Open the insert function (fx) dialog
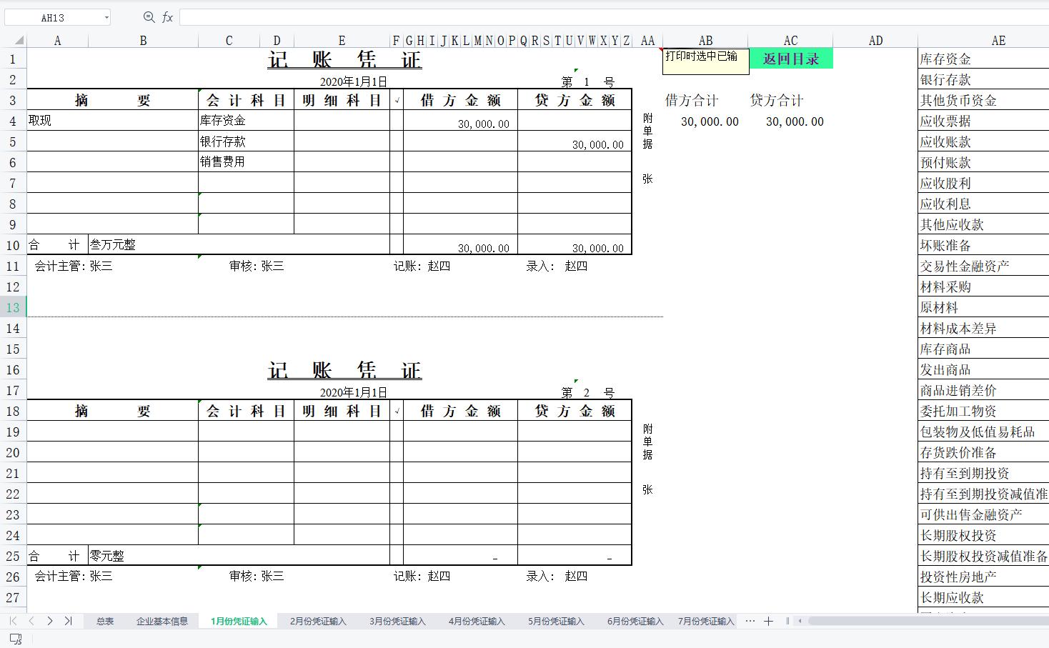Screen dimensions: 1049x648 [167, 17]
